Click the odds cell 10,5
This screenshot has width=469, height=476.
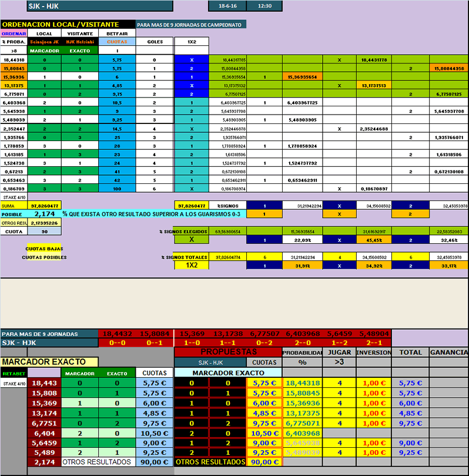(117, 103)
